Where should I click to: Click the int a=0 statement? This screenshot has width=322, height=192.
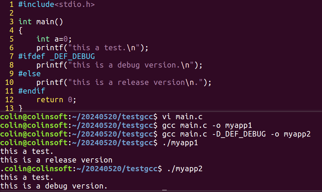click(54, 39)
